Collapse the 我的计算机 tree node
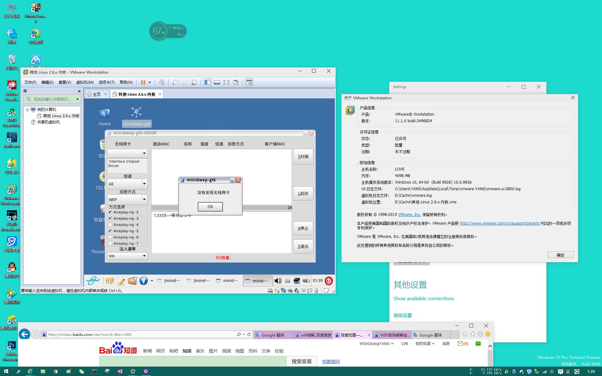This screenshot has width=602, height=376. click(27, 110)
